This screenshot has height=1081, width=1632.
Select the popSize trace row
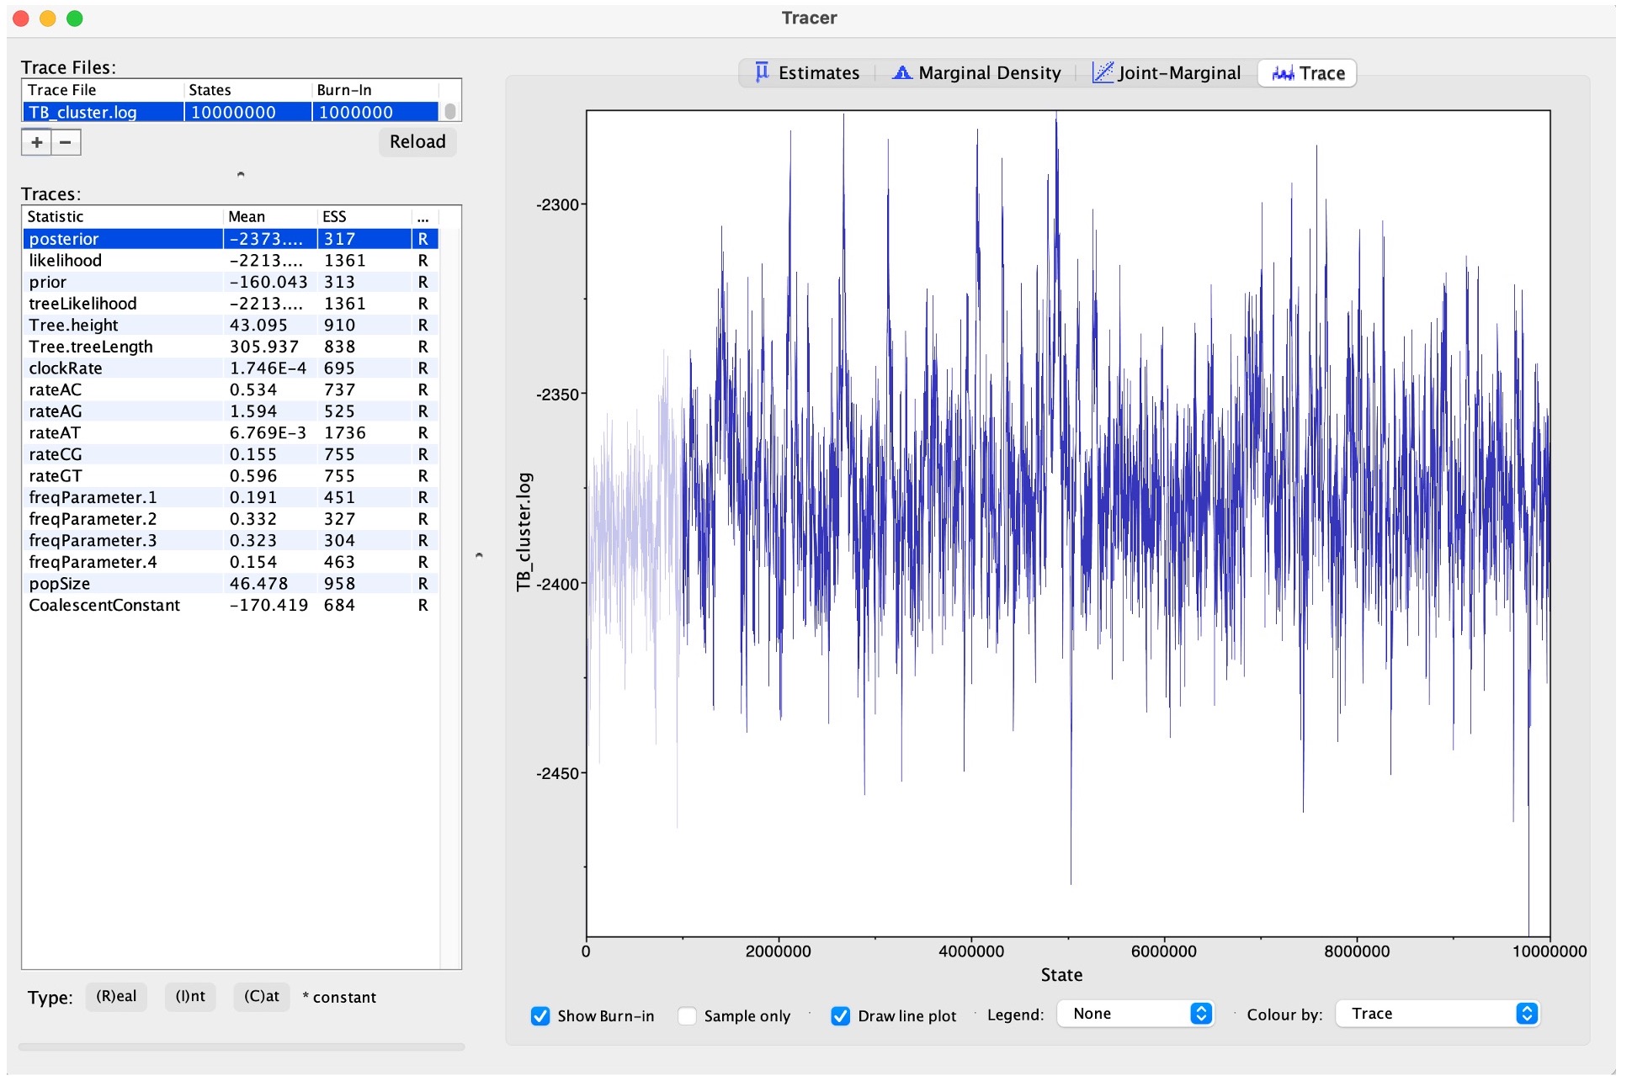(231, 584)
